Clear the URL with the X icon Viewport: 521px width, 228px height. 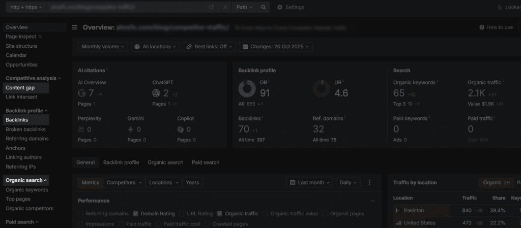[x=225, y=7]
